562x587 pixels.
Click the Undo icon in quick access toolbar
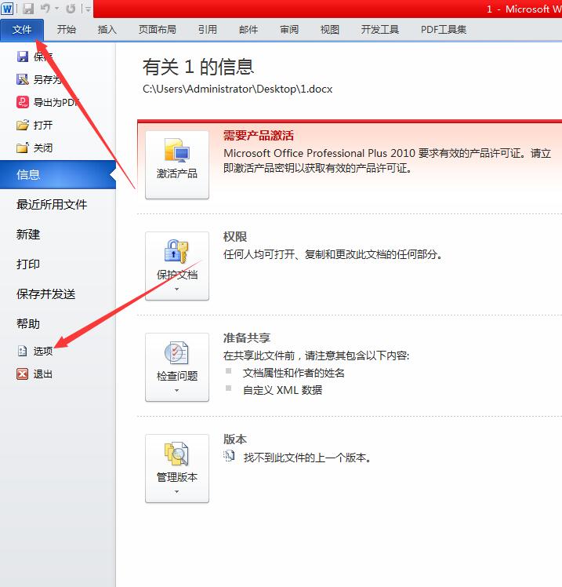coord(45,8)
